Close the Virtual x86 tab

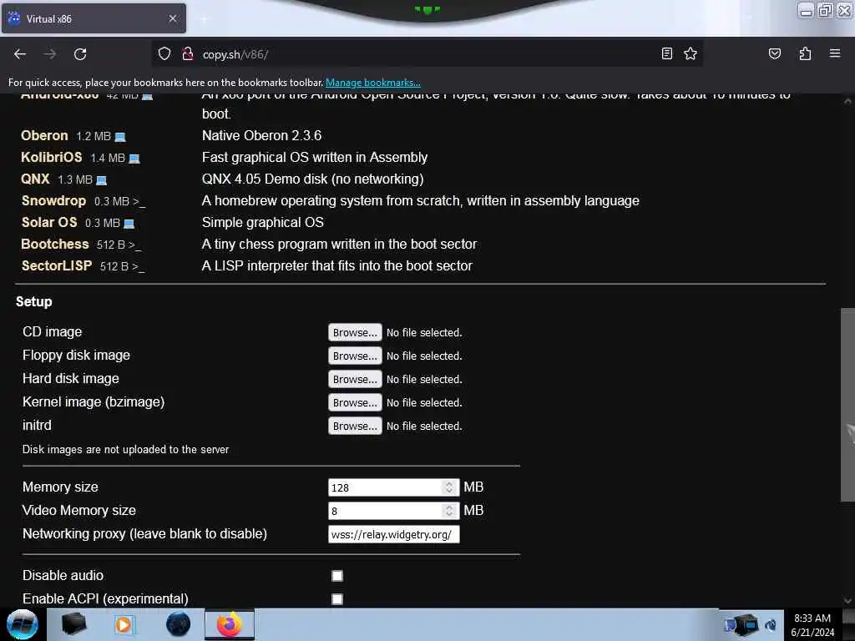tap(172, 18)
